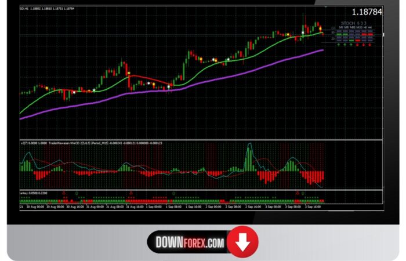406x261 pixels.
Task: Click the 1 Sep 00:00 time axis label
Action: [155, 206]
